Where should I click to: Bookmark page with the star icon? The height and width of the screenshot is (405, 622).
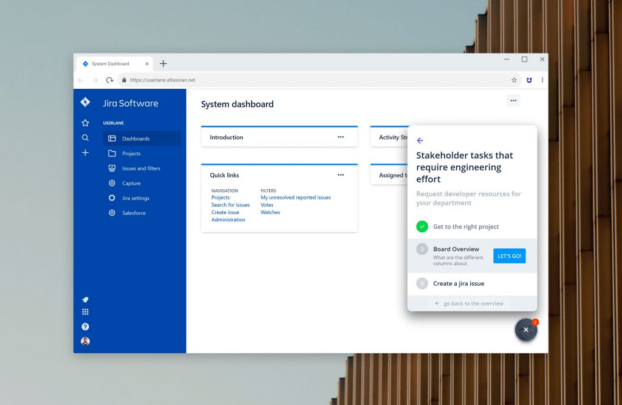pyautogui.click(x=514, y=80)
